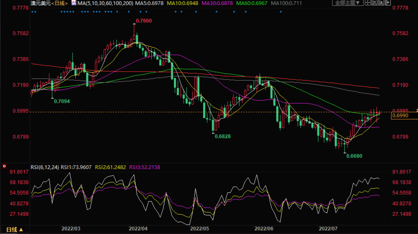This screenshot has width=418, height=234.
Task: Click 27.1498 on the right RSI axis
Action: click(402, 214)
